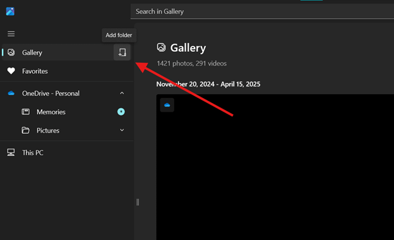This screenshot has width=394, height=240.
Task: Expand the Pictures folder chevron
Action: (122, 130)
